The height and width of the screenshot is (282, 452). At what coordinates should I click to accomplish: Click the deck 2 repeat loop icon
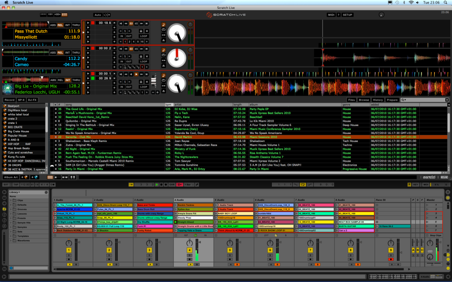point(163,55)
